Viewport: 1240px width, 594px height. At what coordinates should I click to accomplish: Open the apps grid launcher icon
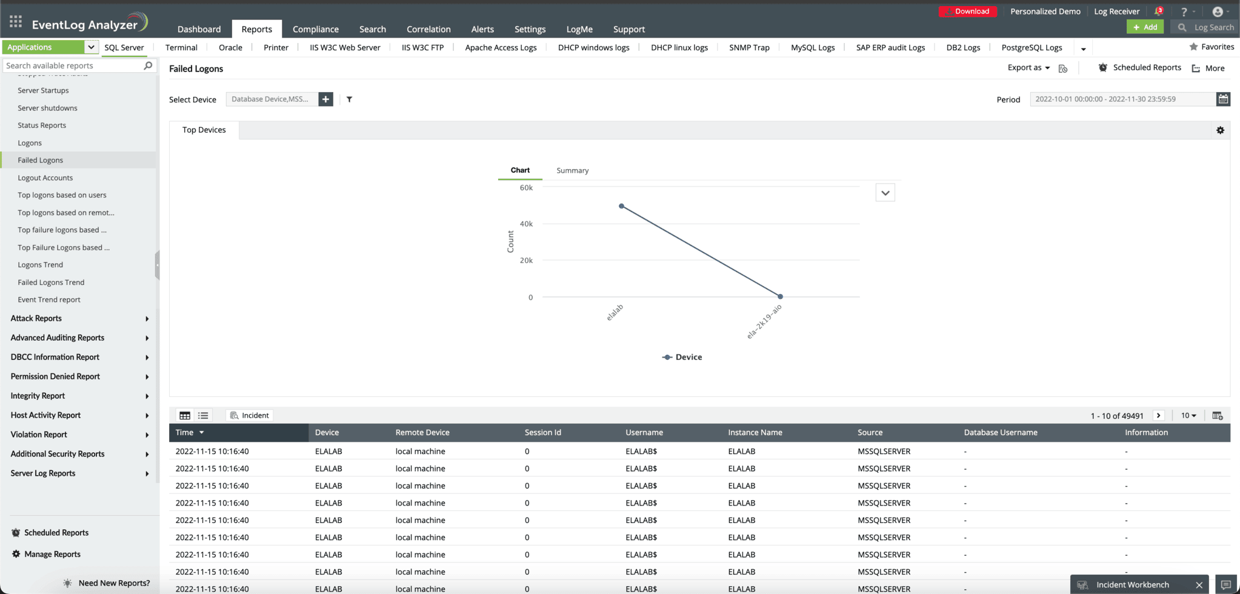coord(16,22)
